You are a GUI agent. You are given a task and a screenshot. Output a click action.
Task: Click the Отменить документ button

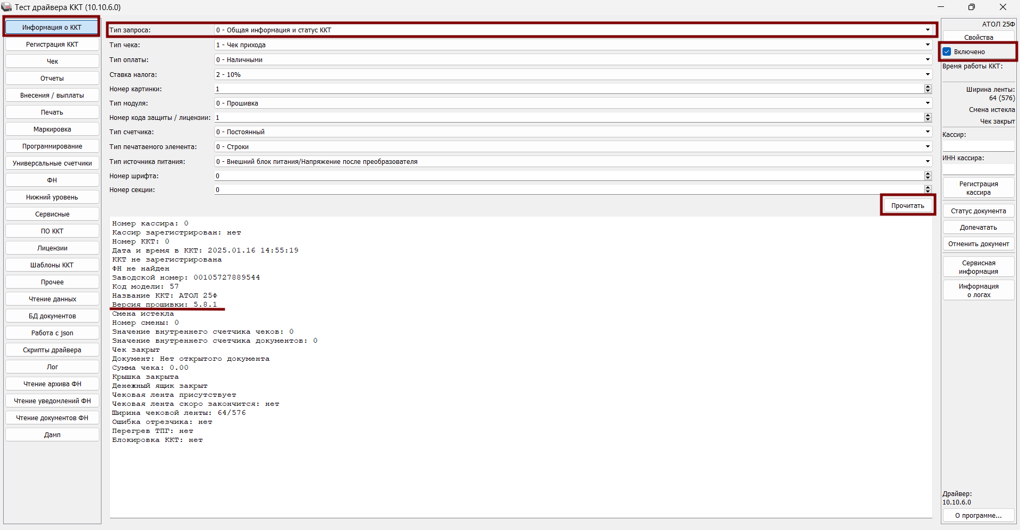click(978, 244)
